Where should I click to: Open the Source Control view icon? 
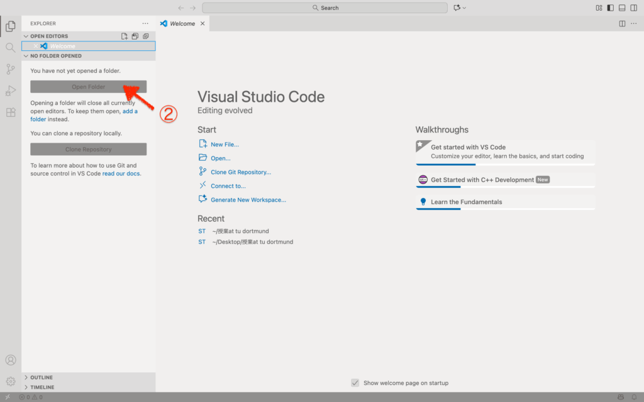click(x=10, y=69)
